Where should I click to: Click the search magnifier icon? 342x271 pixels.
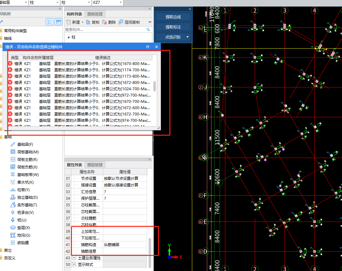148,29
